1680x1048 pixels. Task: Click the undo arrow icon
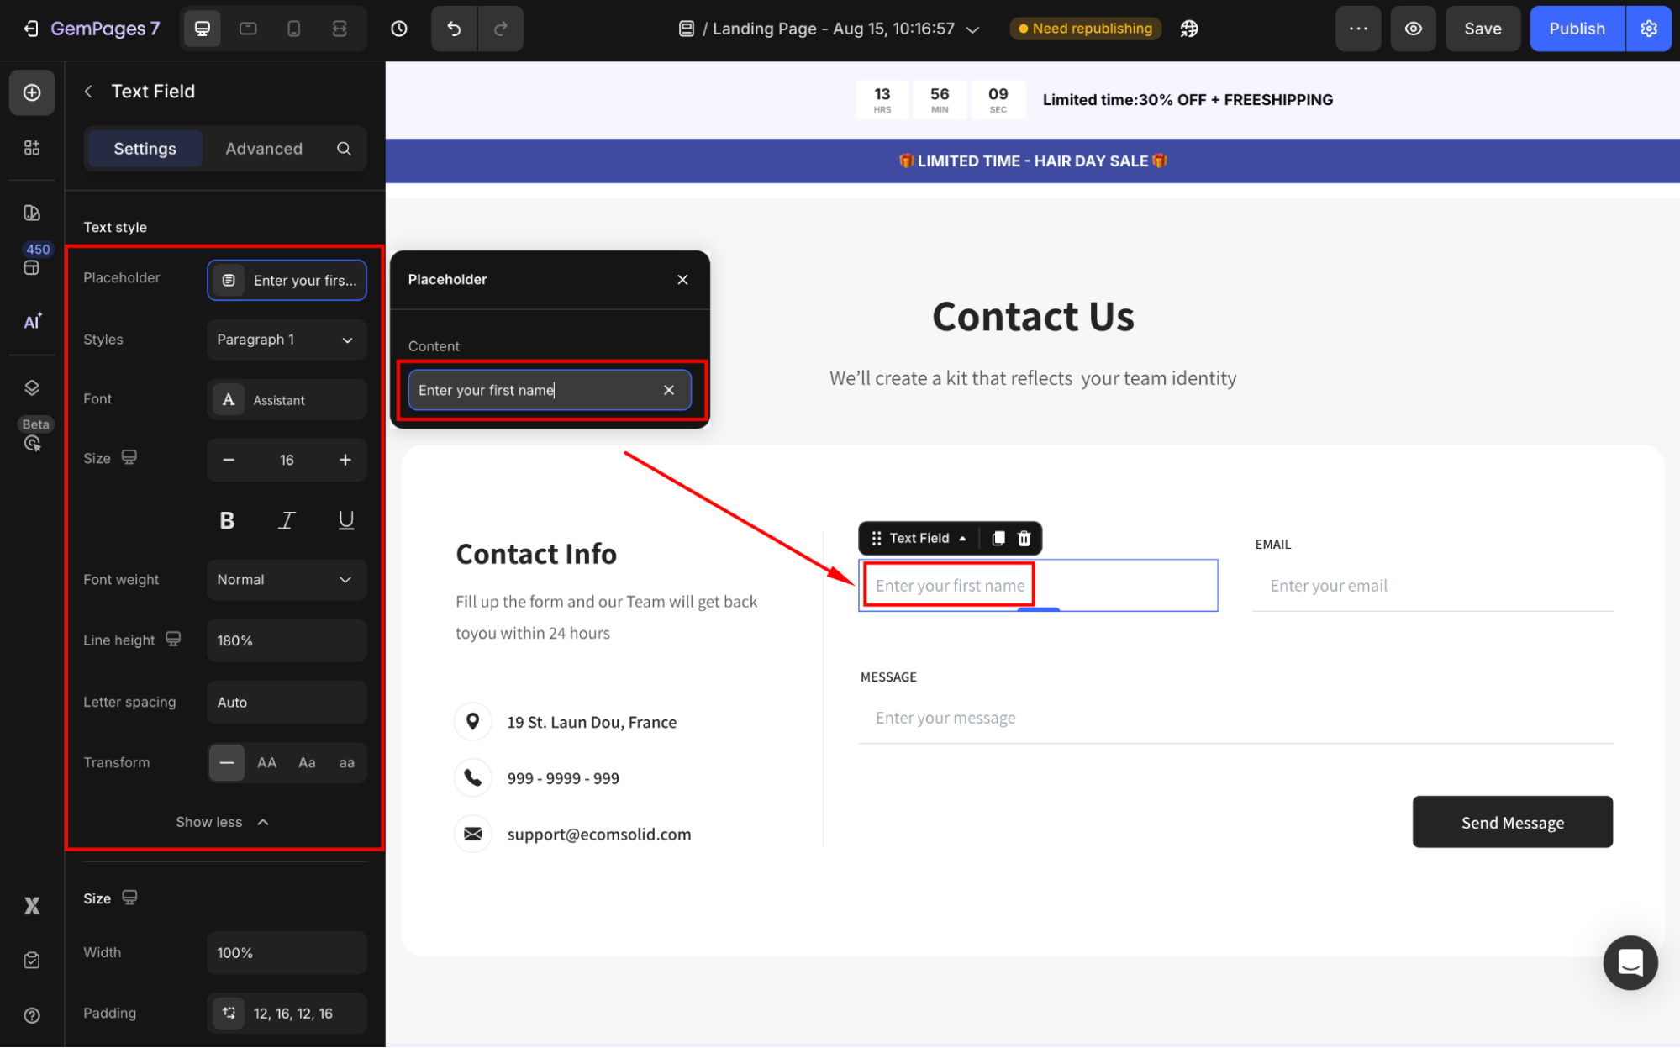point(454,29)
